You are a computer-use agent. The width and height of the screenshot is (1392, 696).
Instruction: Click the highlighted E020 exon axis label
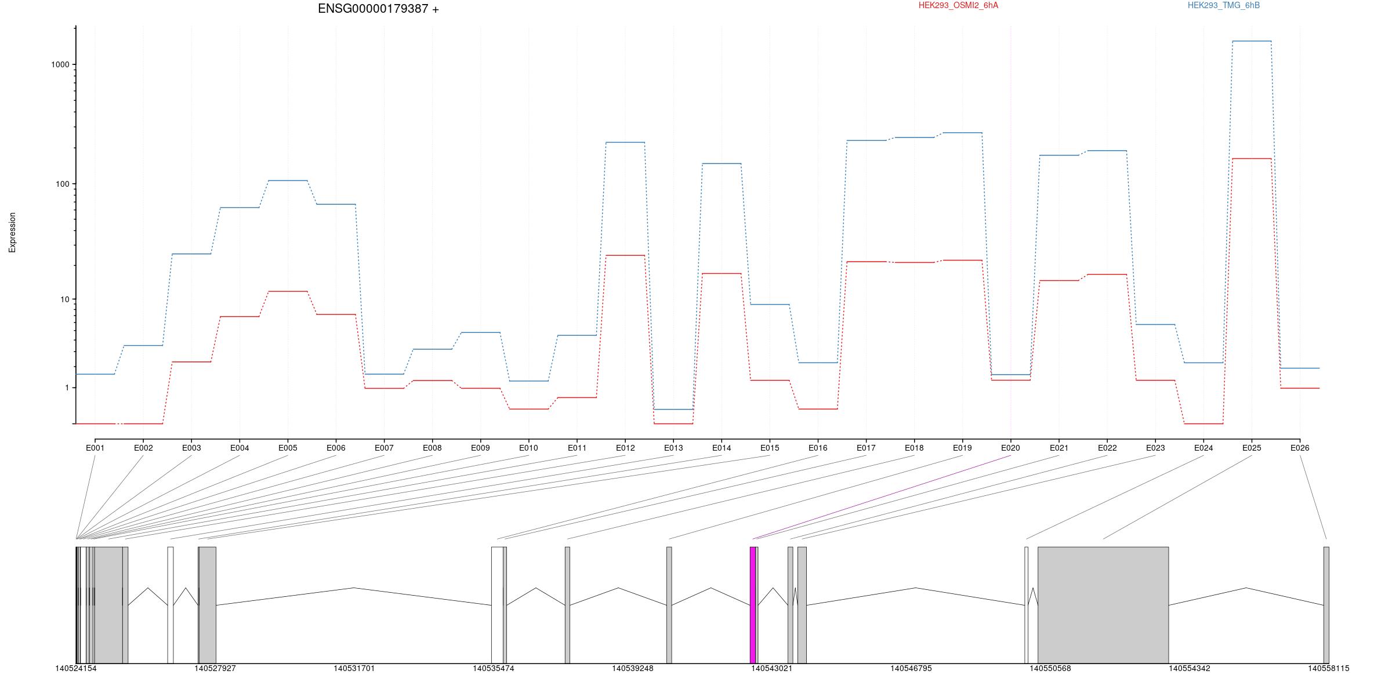point(1010,448)
